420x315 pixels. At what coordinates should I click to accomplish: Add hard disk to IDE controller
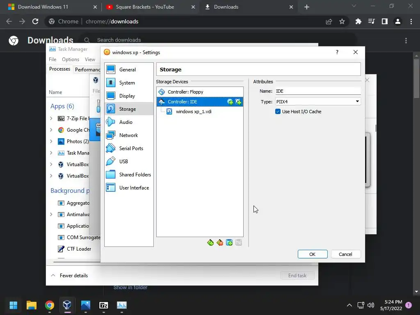238,102
